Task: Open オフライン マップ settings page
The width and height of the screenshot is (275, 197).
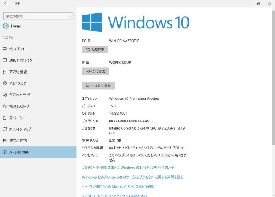Action: [x=20, y=129]
